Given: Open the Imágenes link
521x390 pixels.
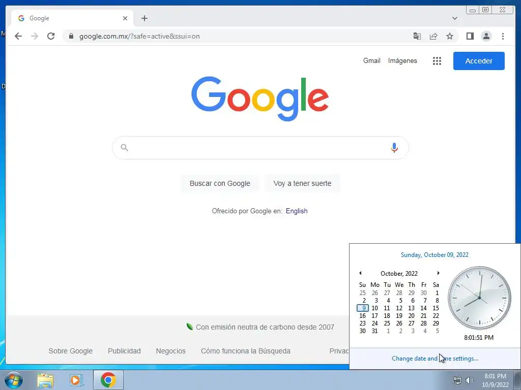Looking at the screenshot, I should [402, 61].
